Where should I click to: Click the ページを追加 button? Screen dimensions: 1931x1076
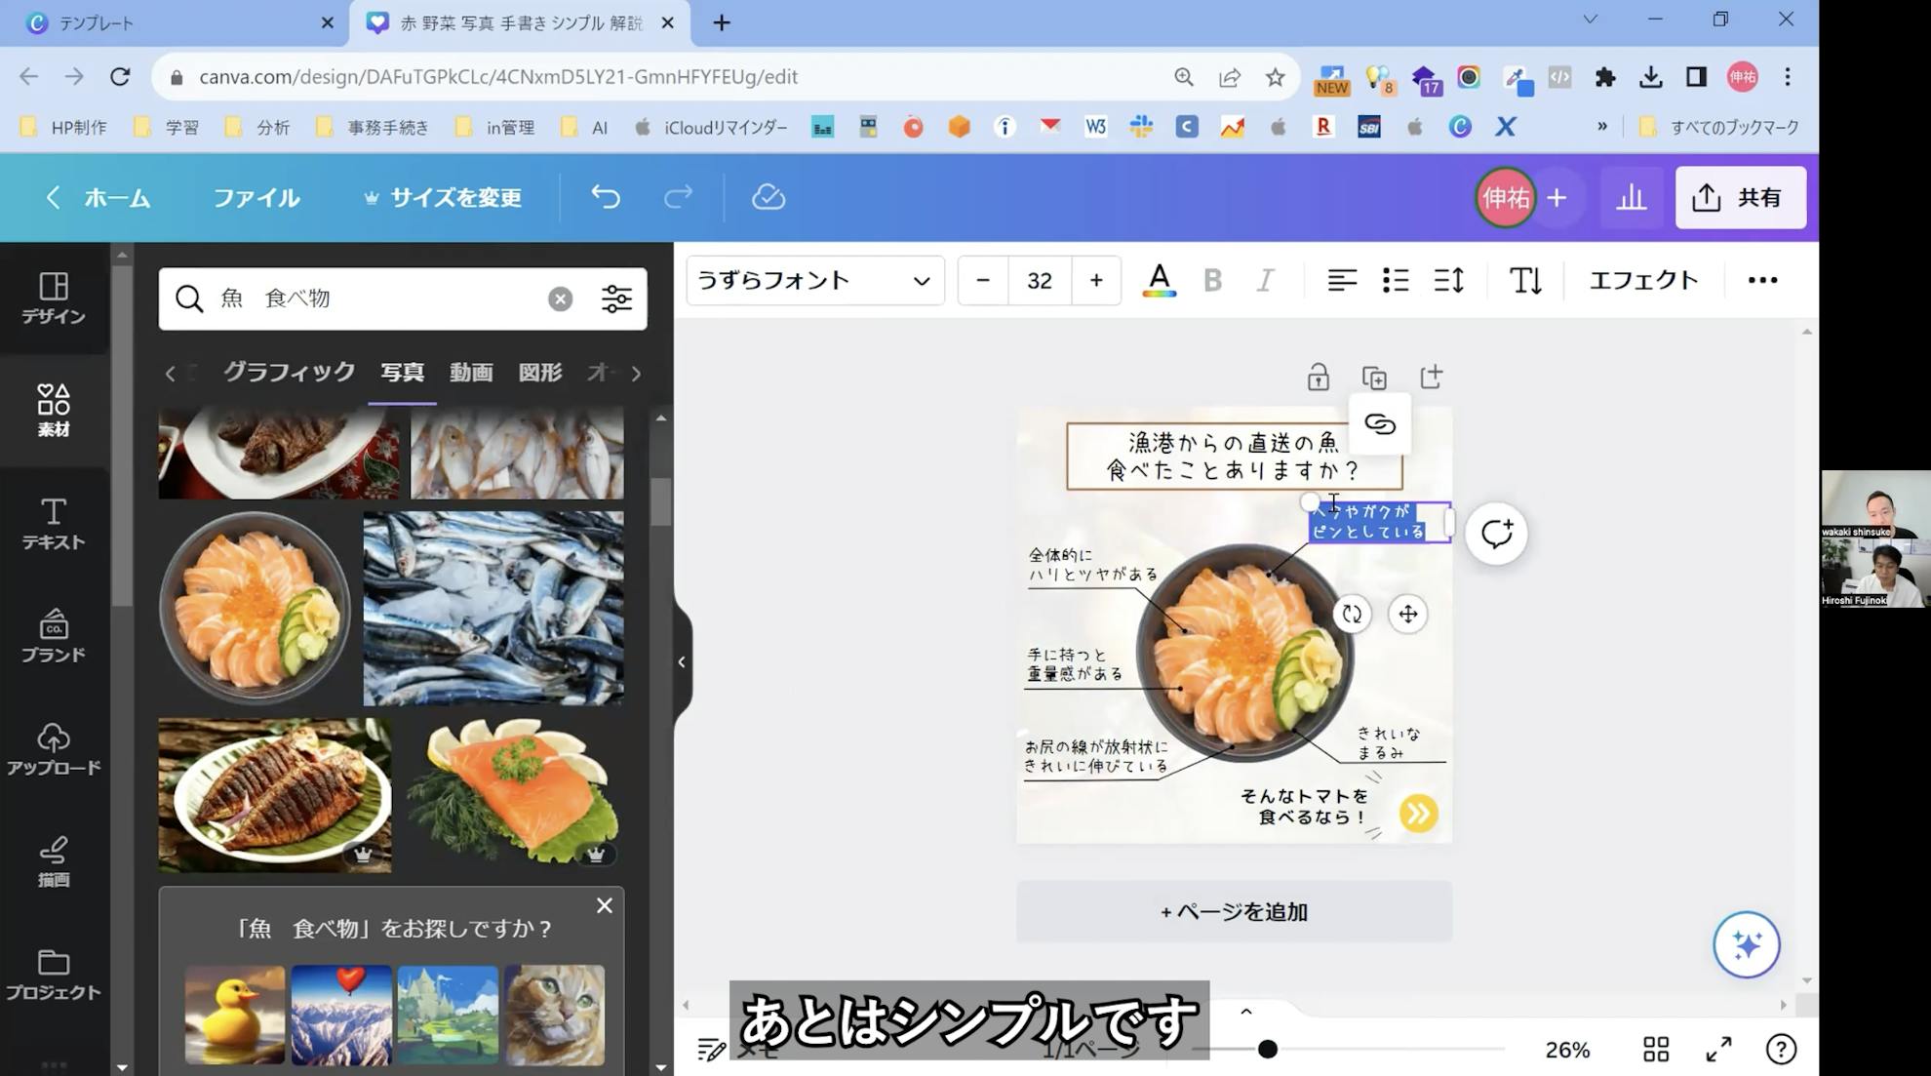tap(1234, 912)
